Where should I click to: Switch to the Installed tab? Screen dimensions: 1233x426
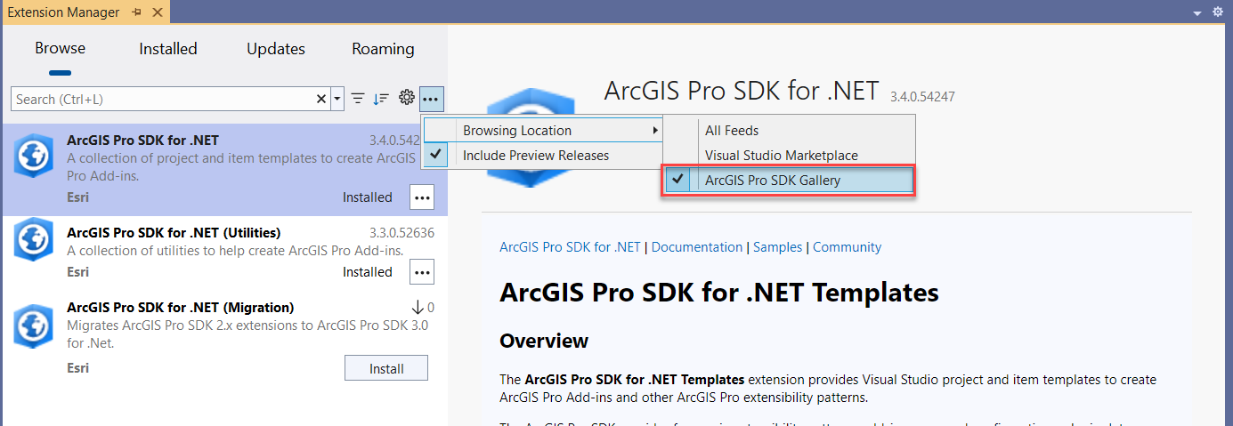pos(168,49)
